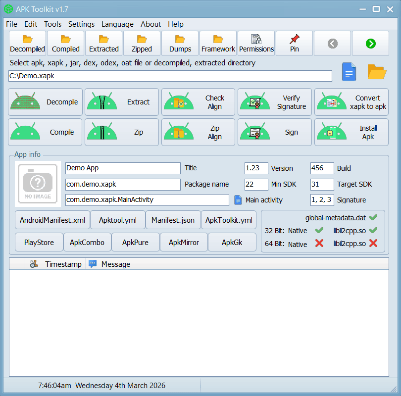
Task: Click Install Apk
Action: click(351, 132)
